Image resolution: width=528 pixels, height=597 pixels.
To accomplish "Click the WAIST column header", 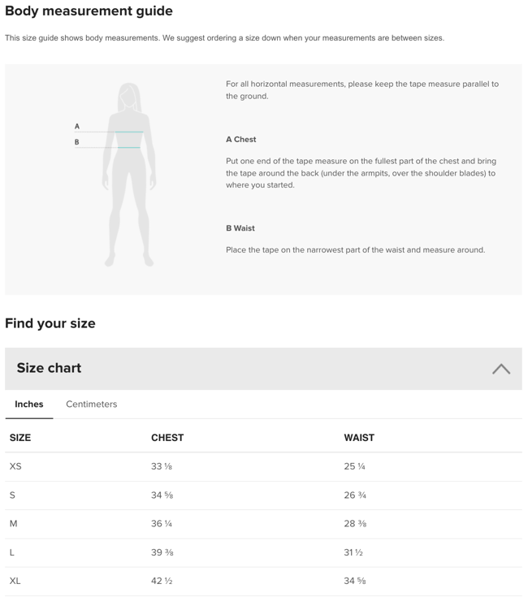I will pyautogui.click(x=359, y=438).
